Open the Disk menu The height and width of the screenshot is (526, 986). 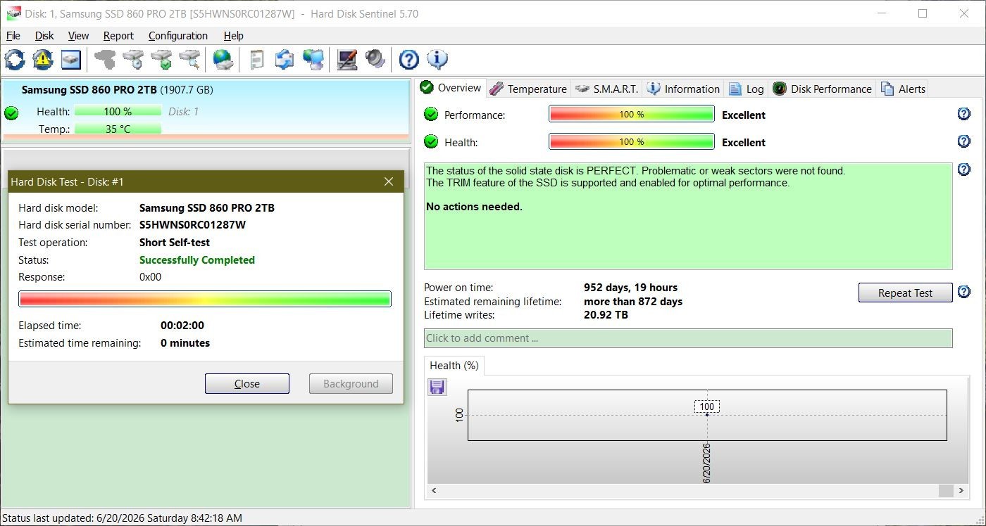tap(44, 36)
